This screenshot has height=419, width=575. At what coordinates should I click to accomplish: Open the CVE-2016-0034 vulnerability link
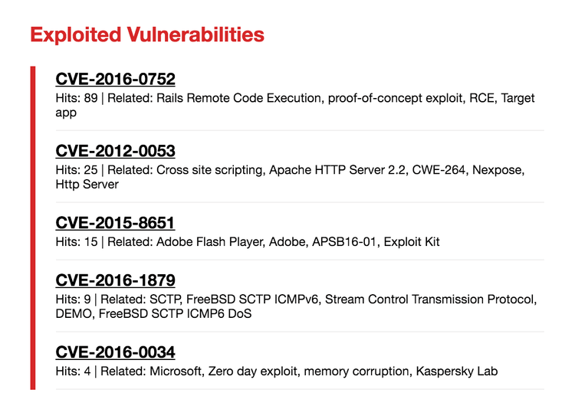(115, 352)
